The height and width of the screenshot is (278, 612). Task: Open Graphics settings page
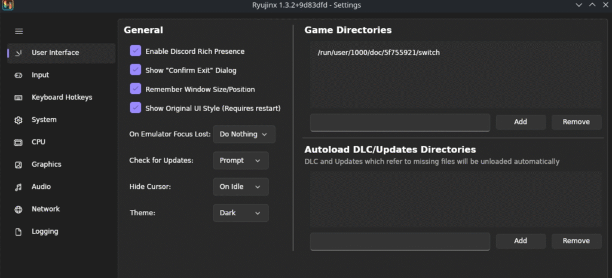click(62, 164)
